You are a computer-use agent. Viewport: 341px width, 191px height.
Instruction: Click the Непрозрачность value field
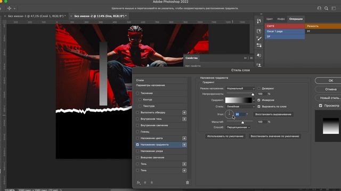[262, 94]
